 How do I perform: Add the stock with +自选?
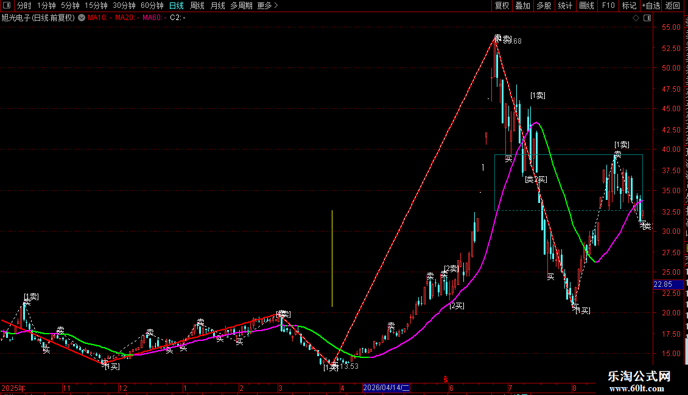(651, 5)
